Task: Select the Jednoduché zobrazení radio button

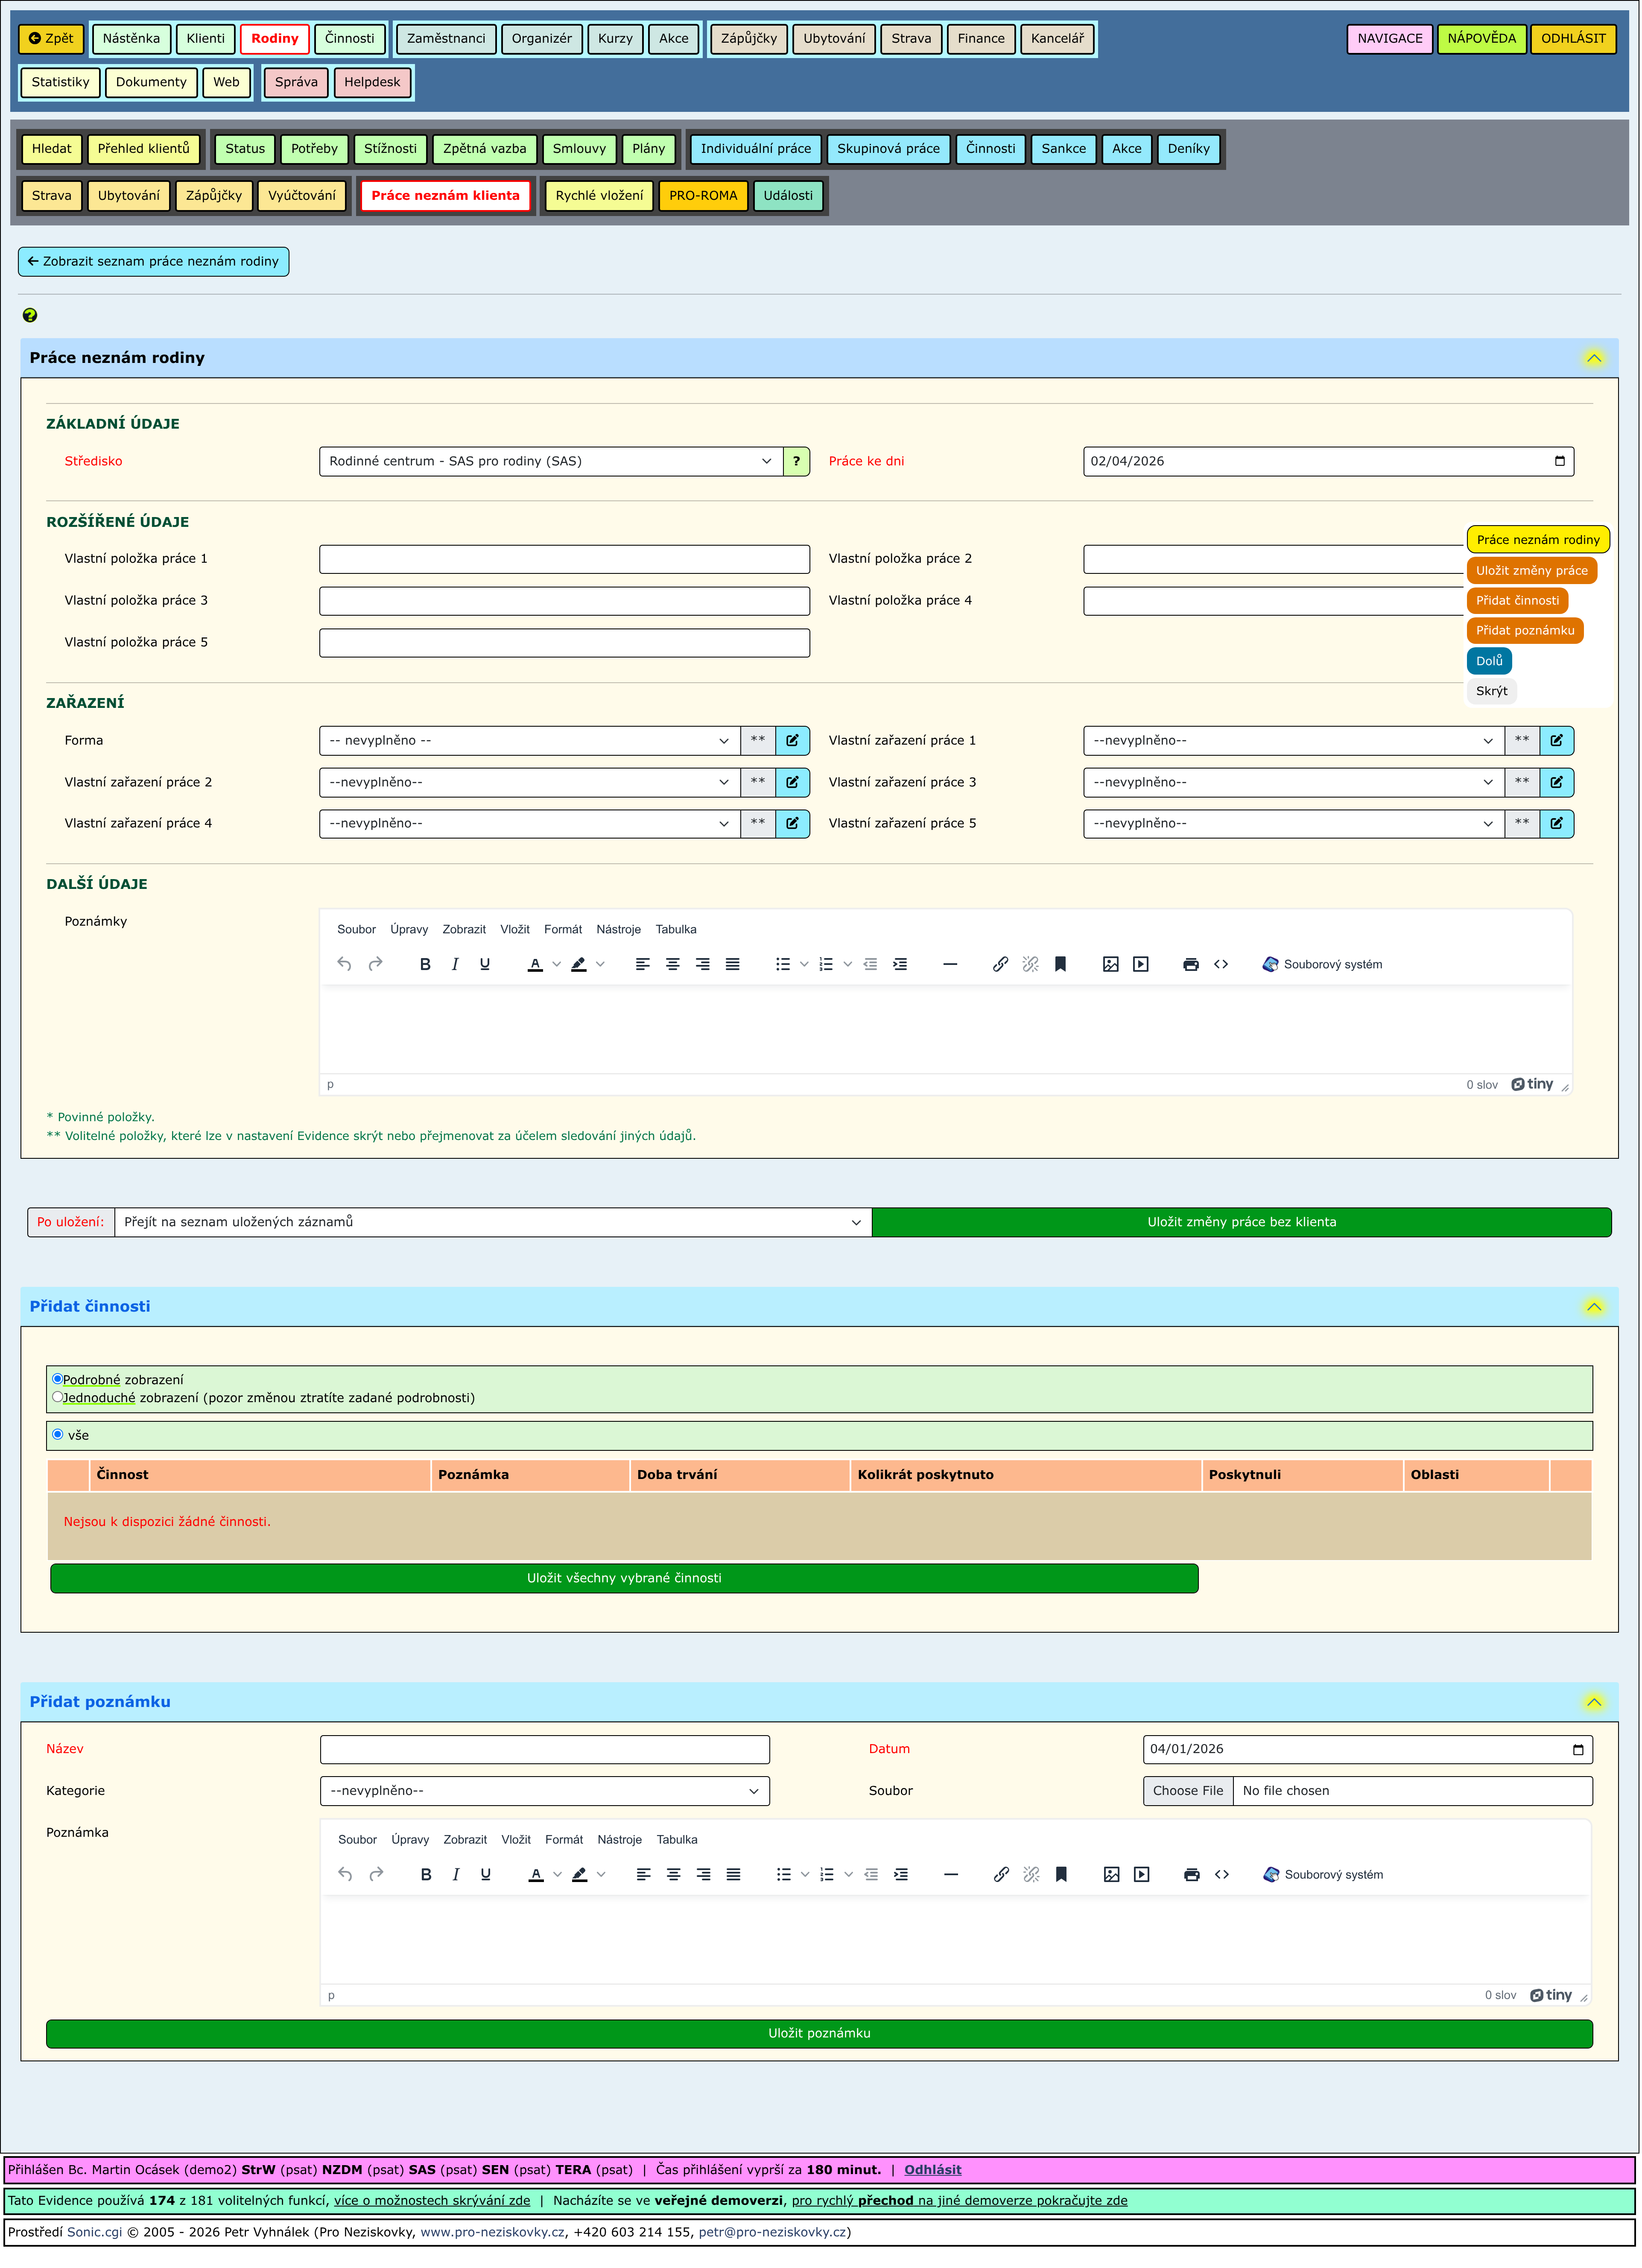Action: (58, 1397)
